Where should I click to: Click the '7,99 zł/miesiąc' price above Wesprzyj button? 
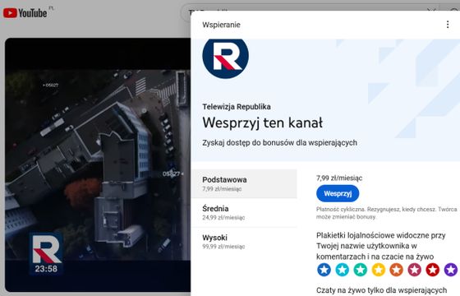(x=339, y=178)
